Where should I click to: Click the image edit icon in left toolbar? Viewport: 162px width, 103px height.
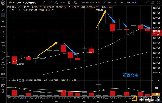3,86
